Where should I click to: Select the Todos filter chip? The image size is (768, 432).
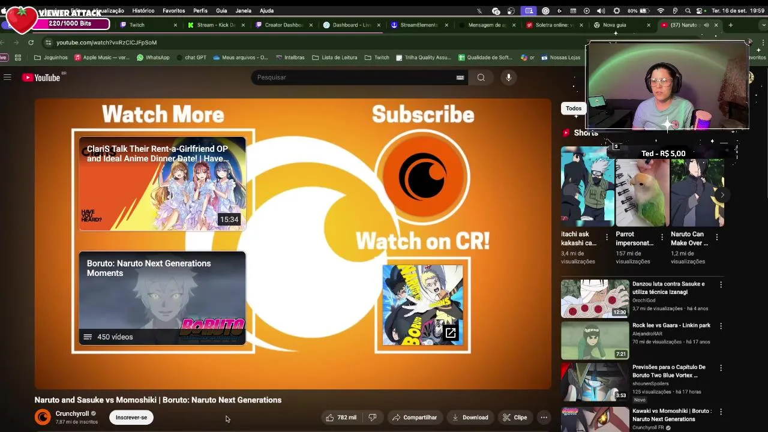(574, 109)
